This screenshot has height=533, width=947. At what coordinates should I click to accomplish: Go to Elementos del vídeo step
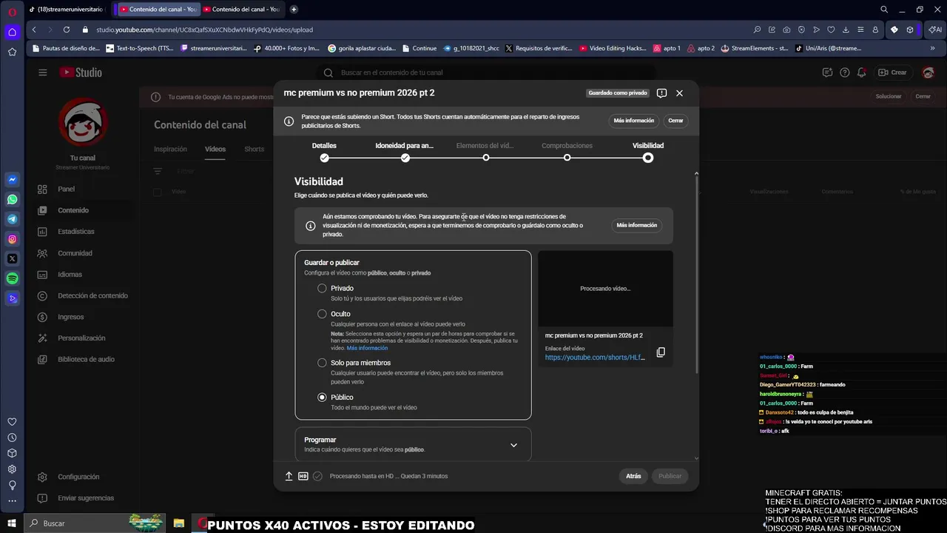pos(485,151)
